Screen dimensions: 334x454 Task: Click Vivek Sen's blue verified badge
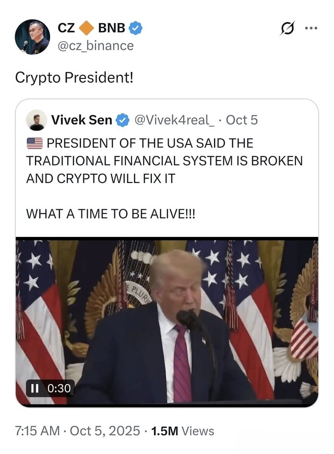coord(123,120)
